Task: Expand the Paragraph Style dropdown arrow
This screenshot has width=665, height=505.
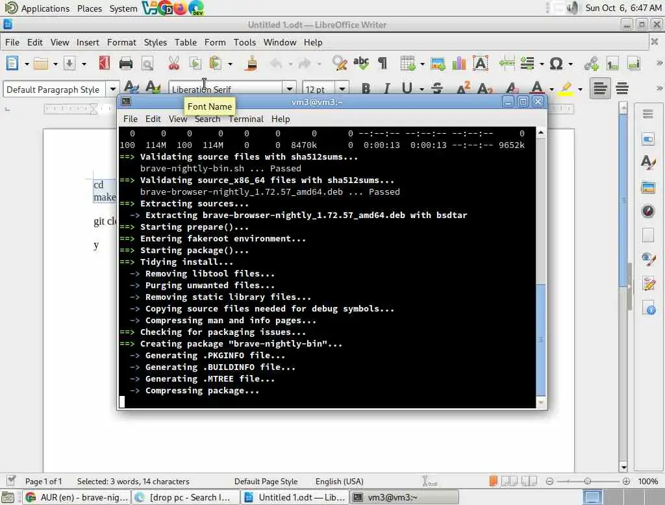Action: pyautogui.click(x=113, y=89)
